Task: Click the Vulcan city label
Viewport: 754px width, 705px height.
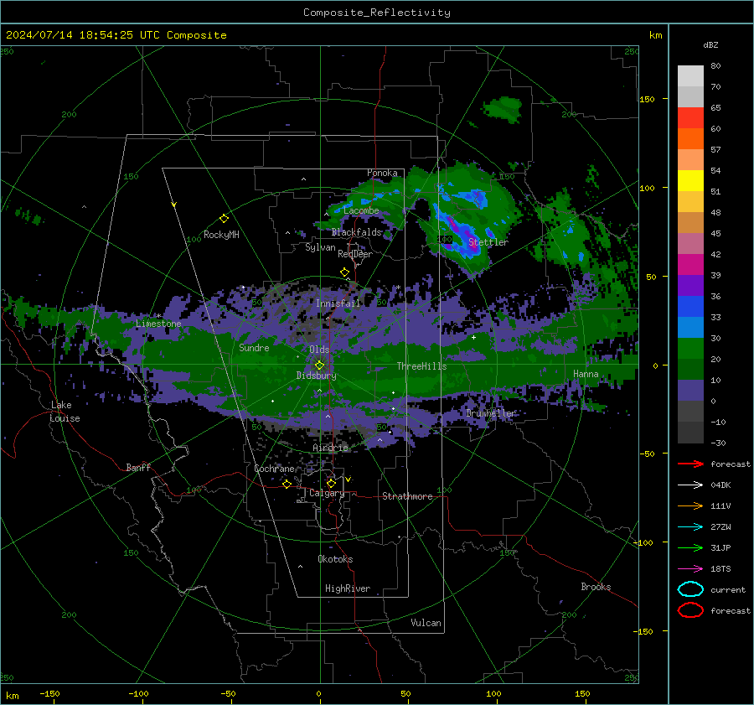Action: pyautogui.click(x=426, y=623)
